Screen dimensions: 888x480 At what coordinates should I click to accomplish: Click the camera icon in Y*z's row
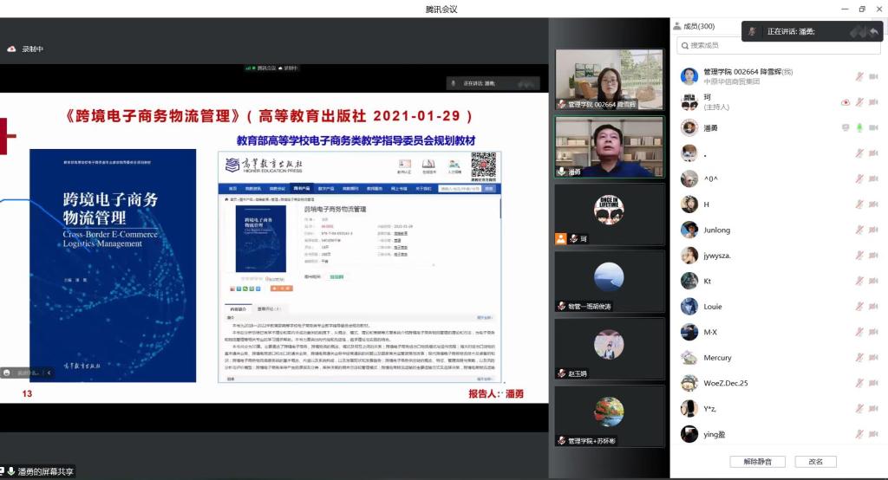coord(873,409)
